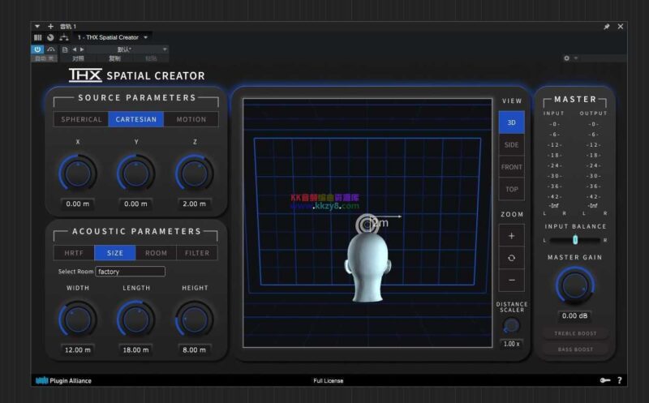Screen dimensions: 649x403
Task: Click the Master Gain knob
Action: click(575, 285)
